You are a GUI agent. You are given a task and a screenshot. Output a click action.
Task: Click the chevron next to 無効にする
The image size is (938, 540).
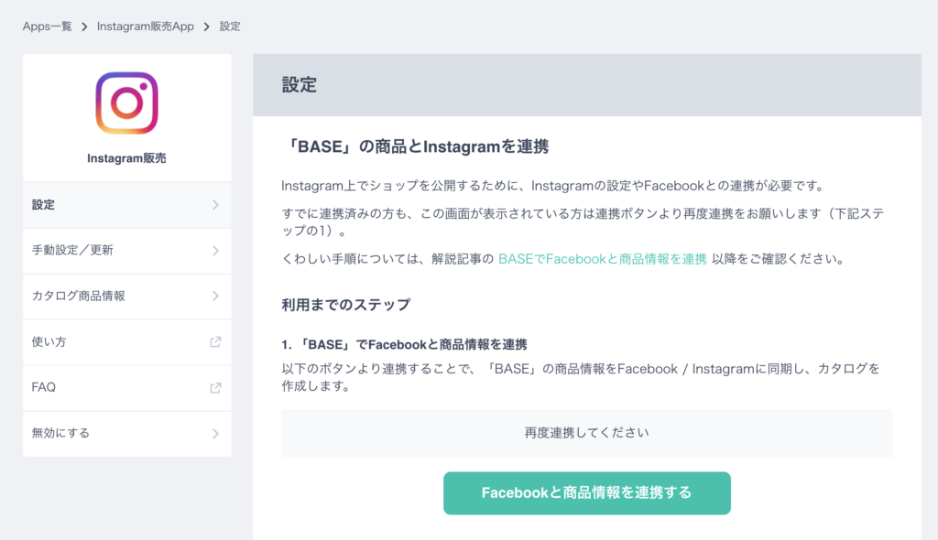point(215,434)
